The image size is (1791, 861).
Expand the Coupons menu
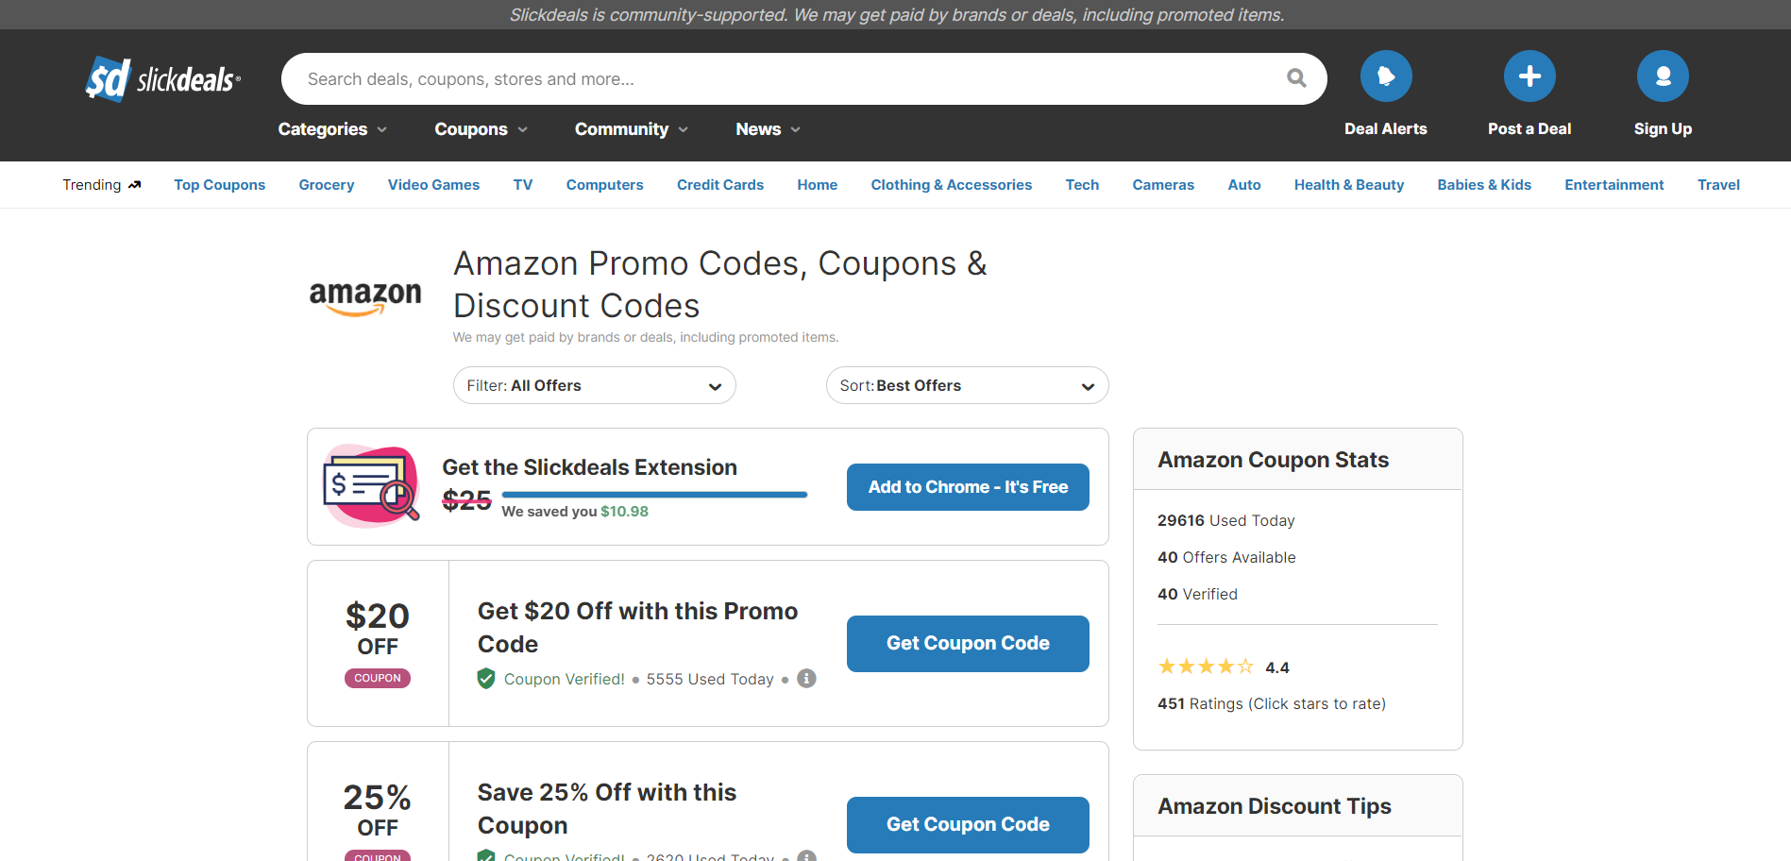click(481, 129)
